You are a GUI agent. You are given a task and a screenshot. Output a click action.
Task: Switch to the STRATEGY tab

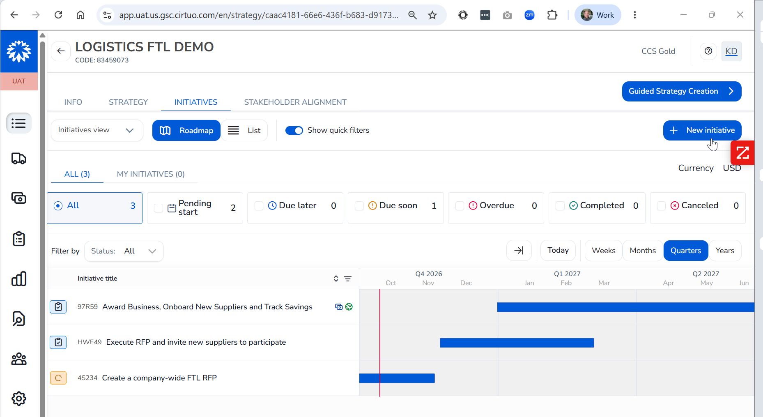[128, 102]
